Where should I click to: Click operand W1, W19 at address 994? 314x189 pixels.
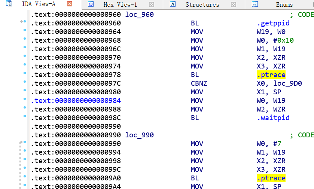271,152
